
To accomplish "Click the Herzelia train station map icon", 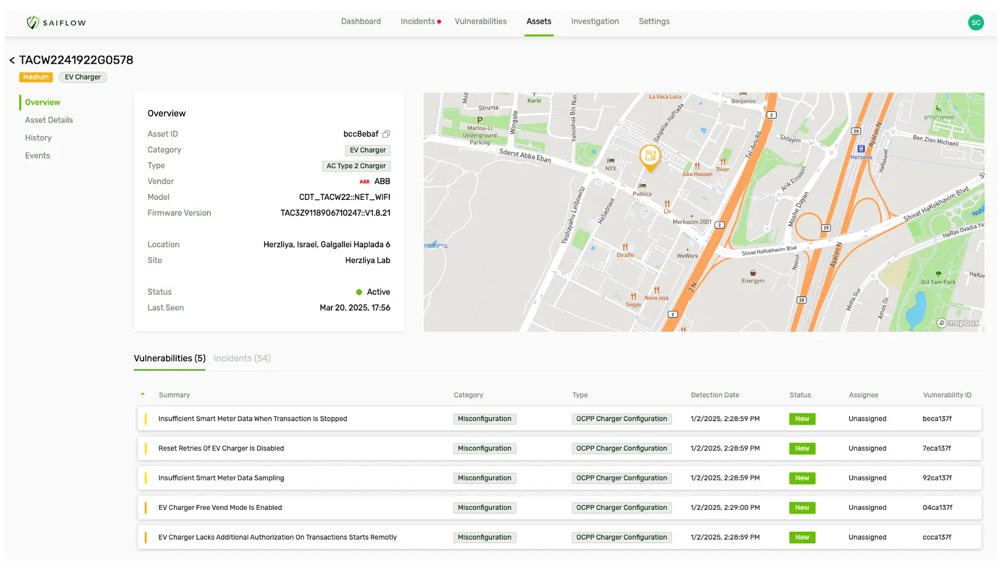I will coord(861,148).
